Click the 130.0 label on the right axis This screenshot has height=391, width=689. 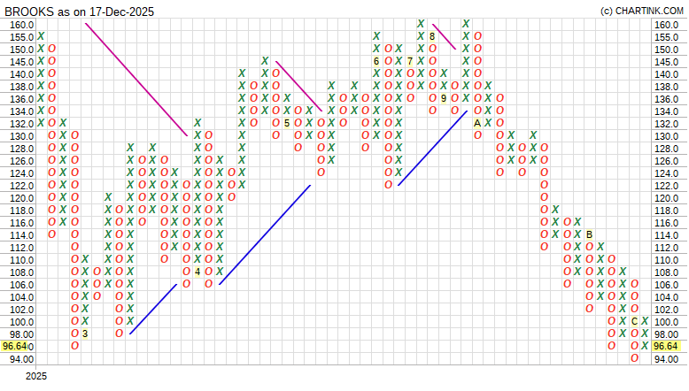(666, 135)
